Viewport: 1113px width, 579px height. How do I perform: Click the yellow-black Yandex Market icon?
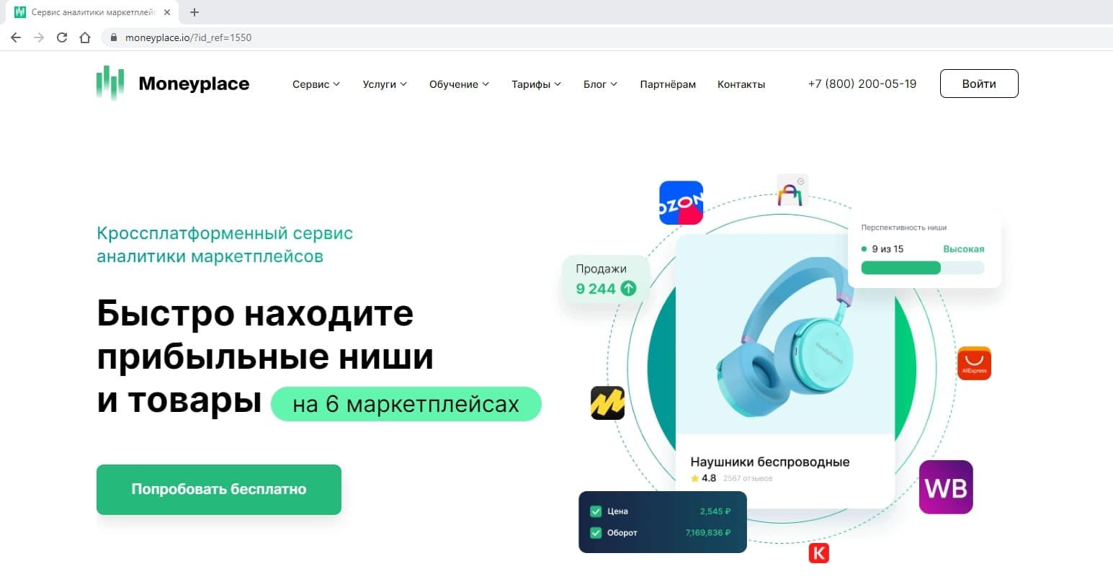(x=607, y=403)
